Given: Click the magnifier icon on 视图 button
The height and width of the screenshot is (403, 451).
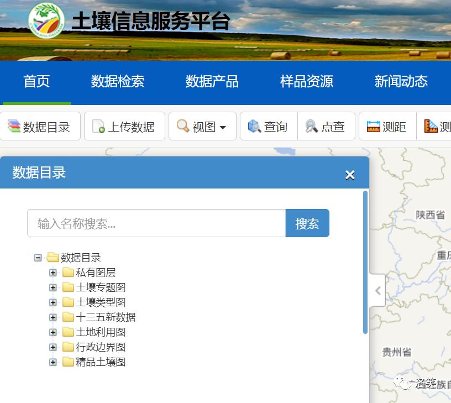Looking at the screenshot, I should (181, 126).
